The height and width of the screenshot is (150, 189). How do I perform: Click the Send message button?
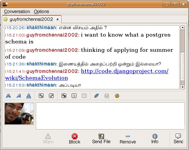(178, 139)
